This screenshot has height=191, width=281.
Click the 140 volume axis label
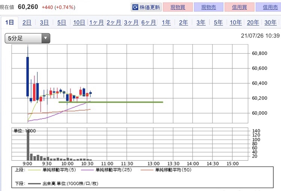[x=256, y=131]
